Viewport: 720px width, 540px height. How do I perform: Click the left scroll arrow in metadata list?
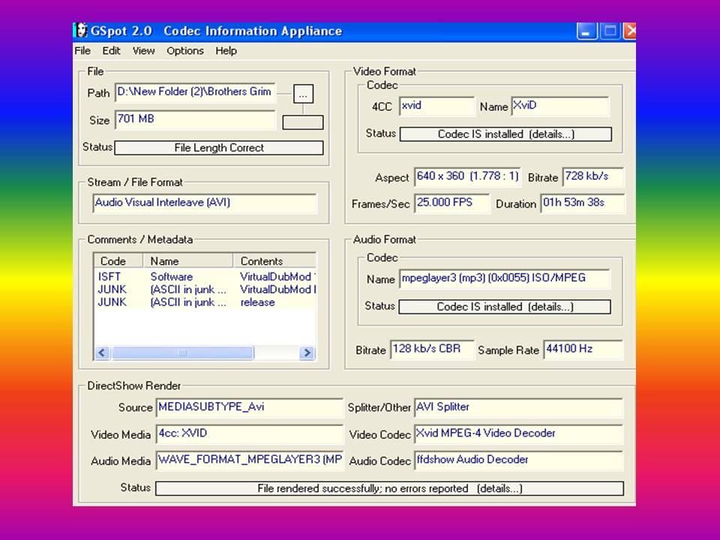[x=103, y=352]
